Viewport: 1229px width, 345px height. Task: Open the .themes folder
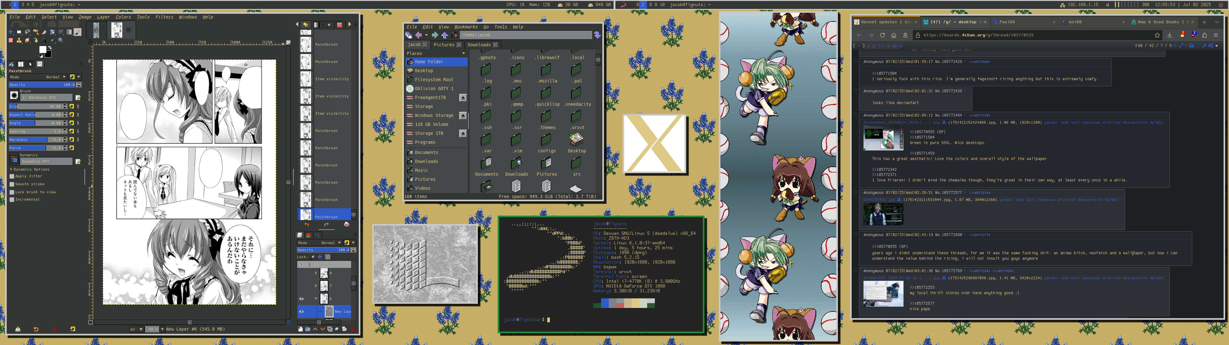click(547, 119)
